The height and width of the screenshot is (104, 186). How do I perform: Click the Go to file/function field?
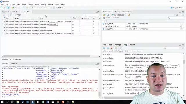[41, 8]
